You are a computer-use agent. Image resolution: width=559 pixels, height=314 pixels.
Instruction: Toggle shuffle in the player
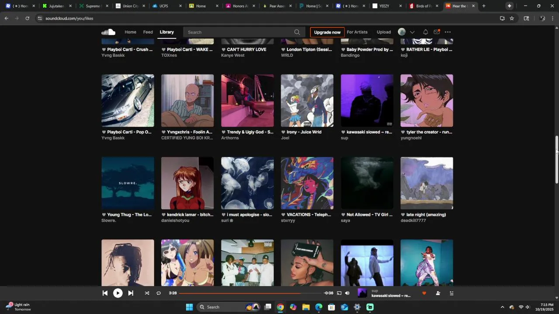point(147,294)
